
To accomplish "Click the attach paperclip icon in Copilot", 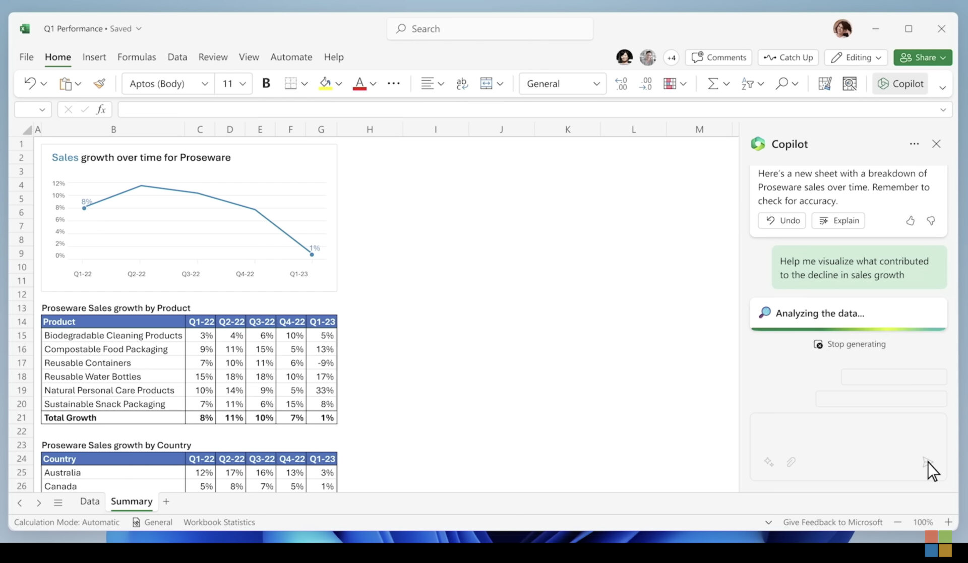I will 791,462.
